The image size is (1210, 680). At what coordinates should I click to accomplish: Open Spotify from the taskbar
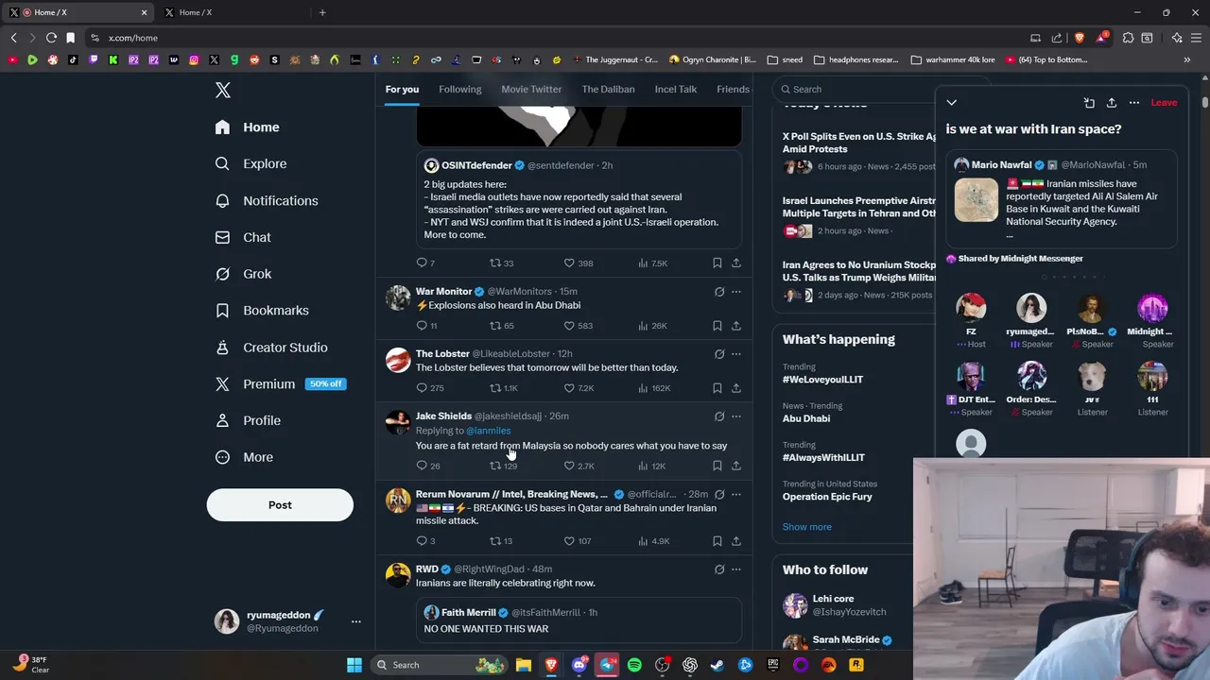pyautogui.click(x=634, y=665)
